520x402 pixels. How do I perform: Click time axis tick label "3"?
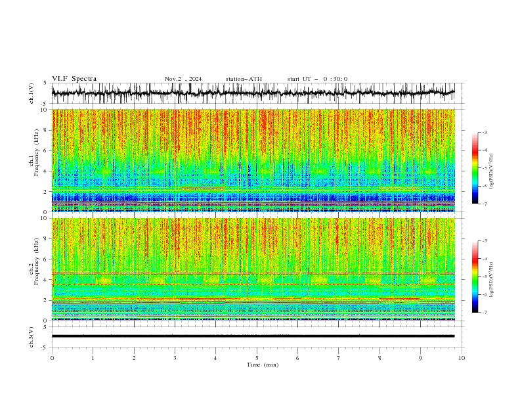175,358
